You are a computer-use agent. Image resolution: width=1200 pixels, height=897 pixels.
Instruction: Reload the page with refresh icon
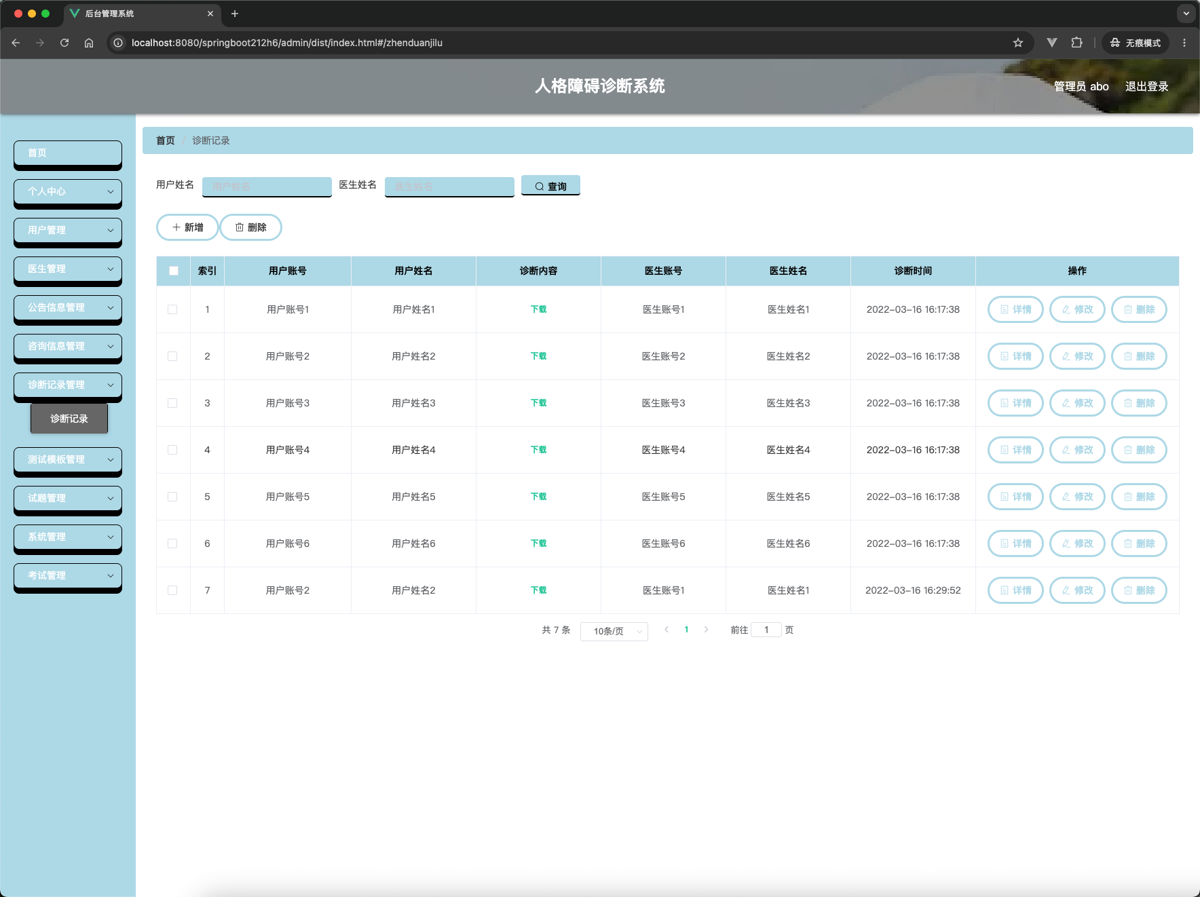pos(64,43)
